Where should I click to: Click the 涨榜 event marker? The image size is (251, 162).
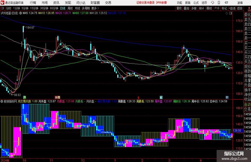click(57, 97)
